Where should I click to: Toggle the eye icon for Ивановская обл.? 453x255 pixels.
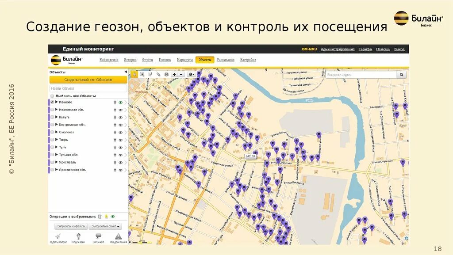[x=120, y=110]
